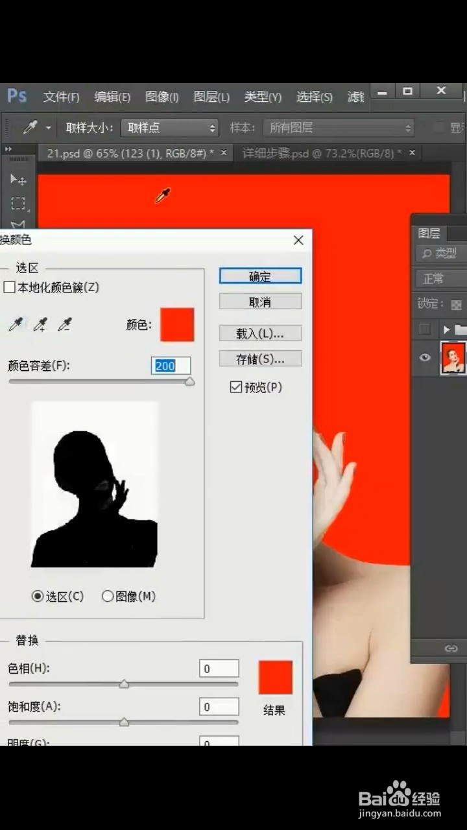Select the 图像(M) radio button
The width and height of the screenshot is (467, 830).
click(108, 596)
